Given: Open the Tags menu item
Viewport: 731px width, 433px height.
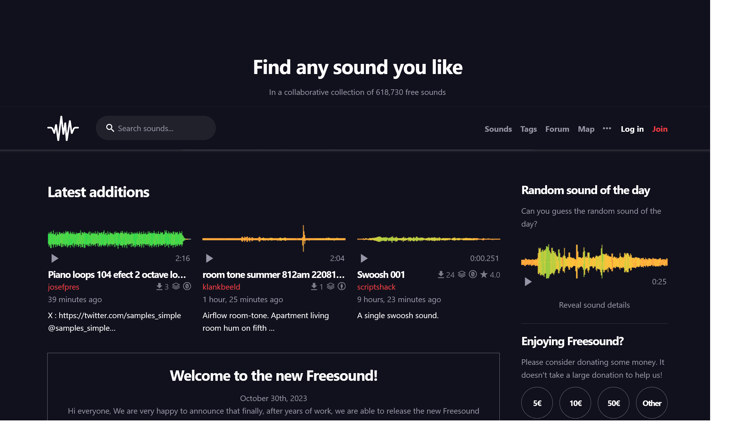Looking at the screenshot, I should (x=529, y=129).
